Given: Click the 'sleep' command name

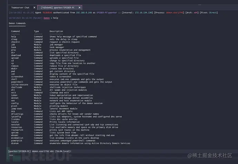Looking at the screenshot, I should pyautogui.click(x=14, y=39).
